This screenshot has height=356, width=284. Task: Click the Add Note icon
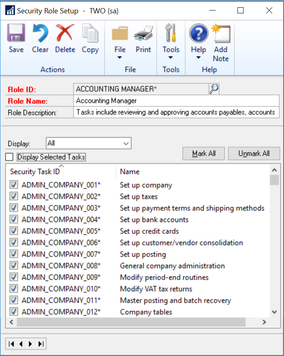[x=221, y=33]
